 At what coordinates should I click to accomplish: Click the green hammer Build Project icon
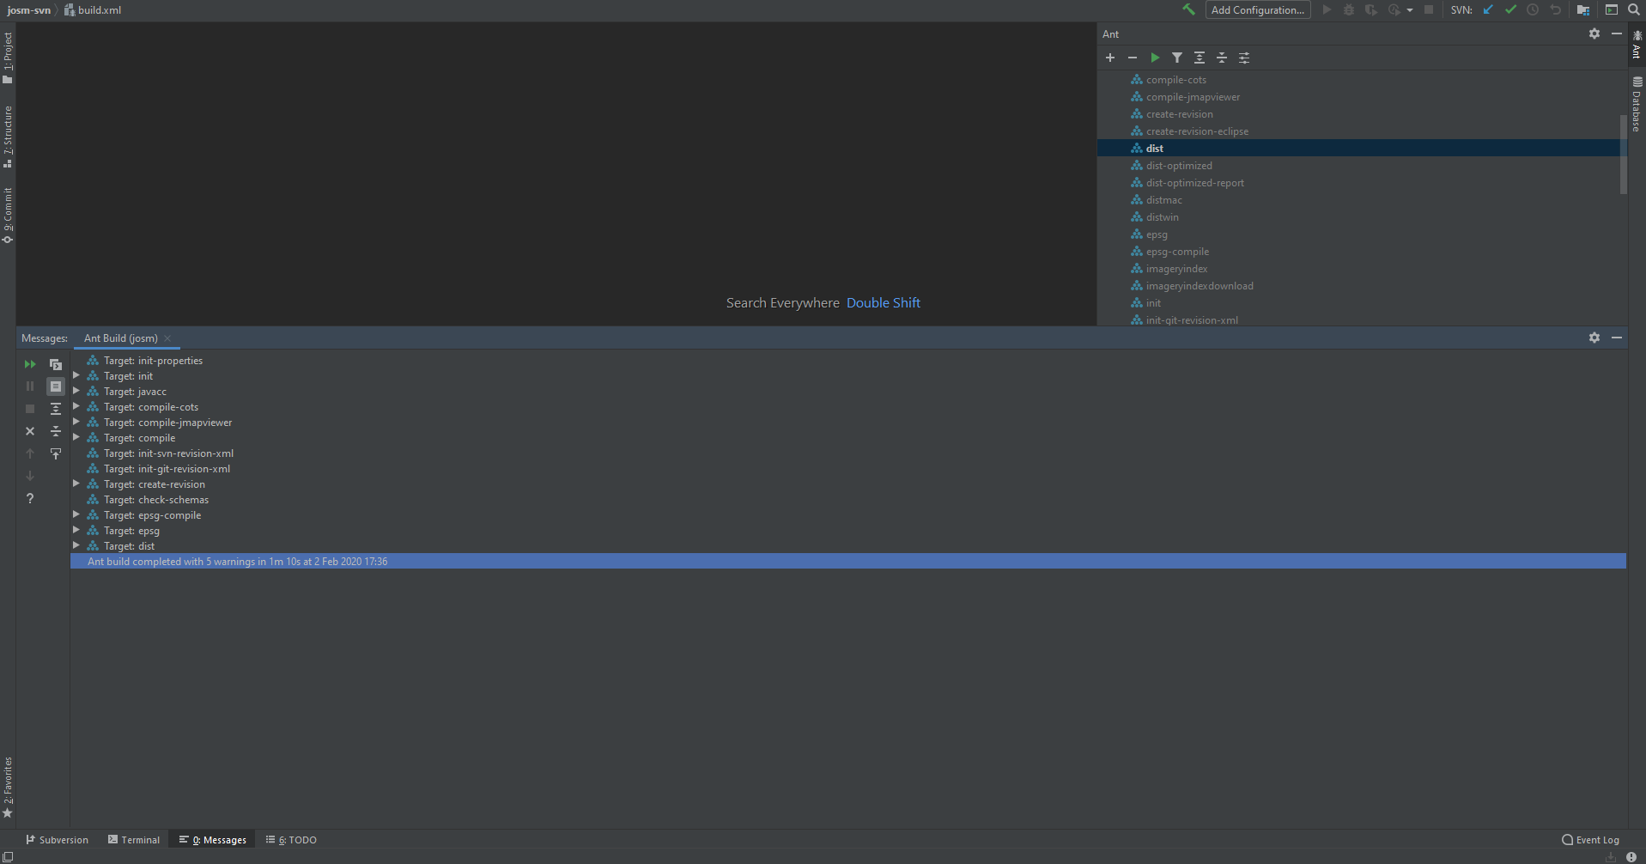pyautogui.click(x=1188, y=9)
